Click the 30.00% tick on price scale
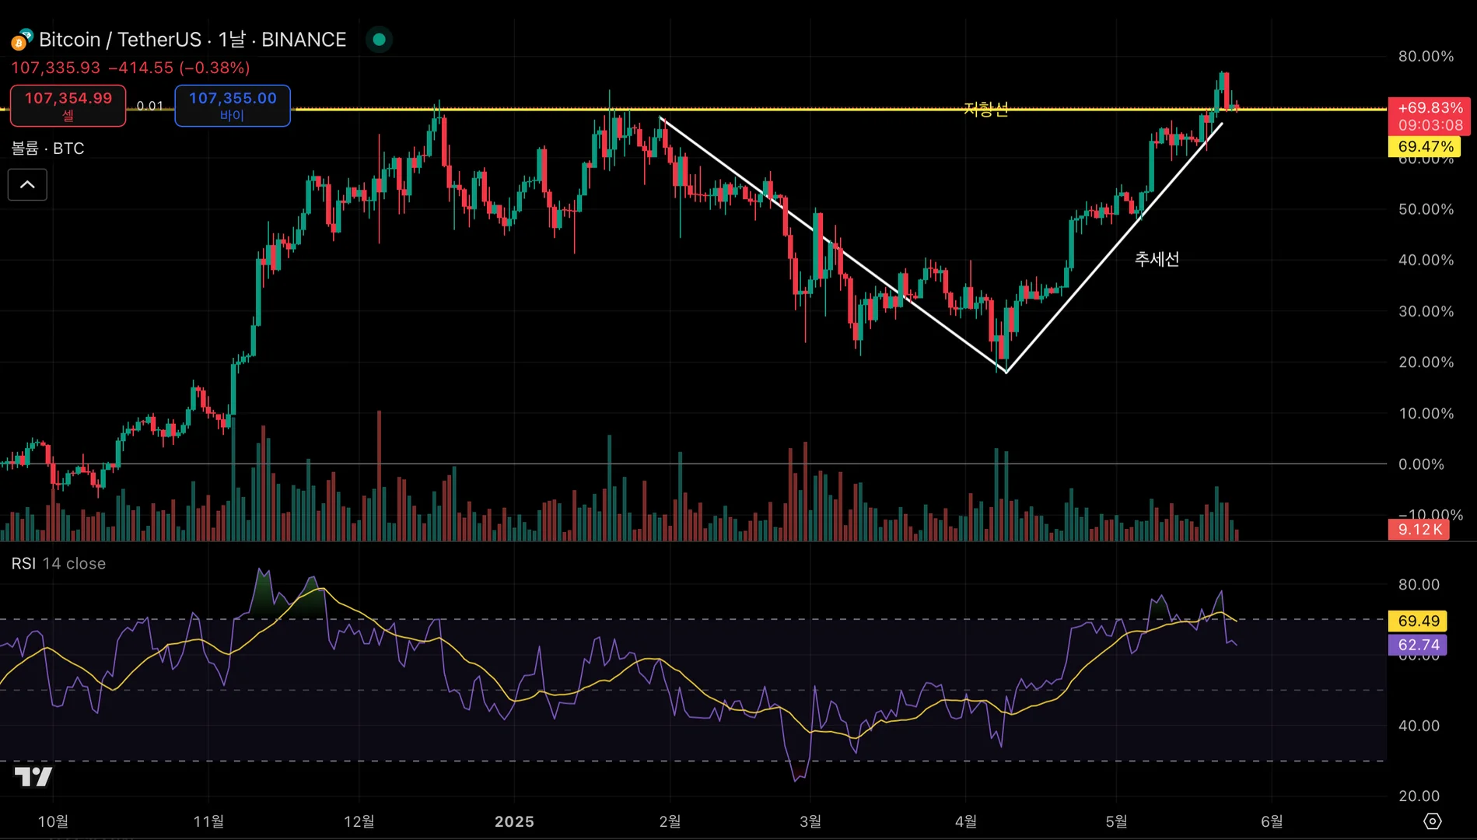This screenshot has height=840, width=1477. pyautogui.click(x=1426, y=311)
